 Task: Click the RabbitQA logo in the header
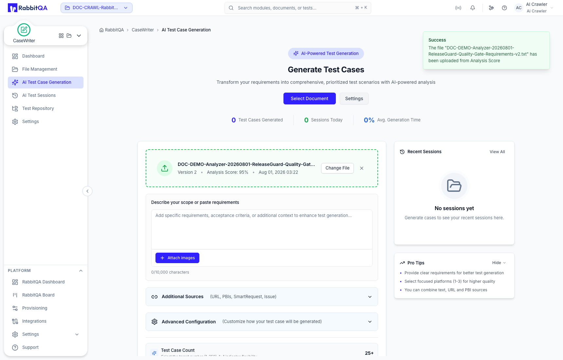click(28, 8)
